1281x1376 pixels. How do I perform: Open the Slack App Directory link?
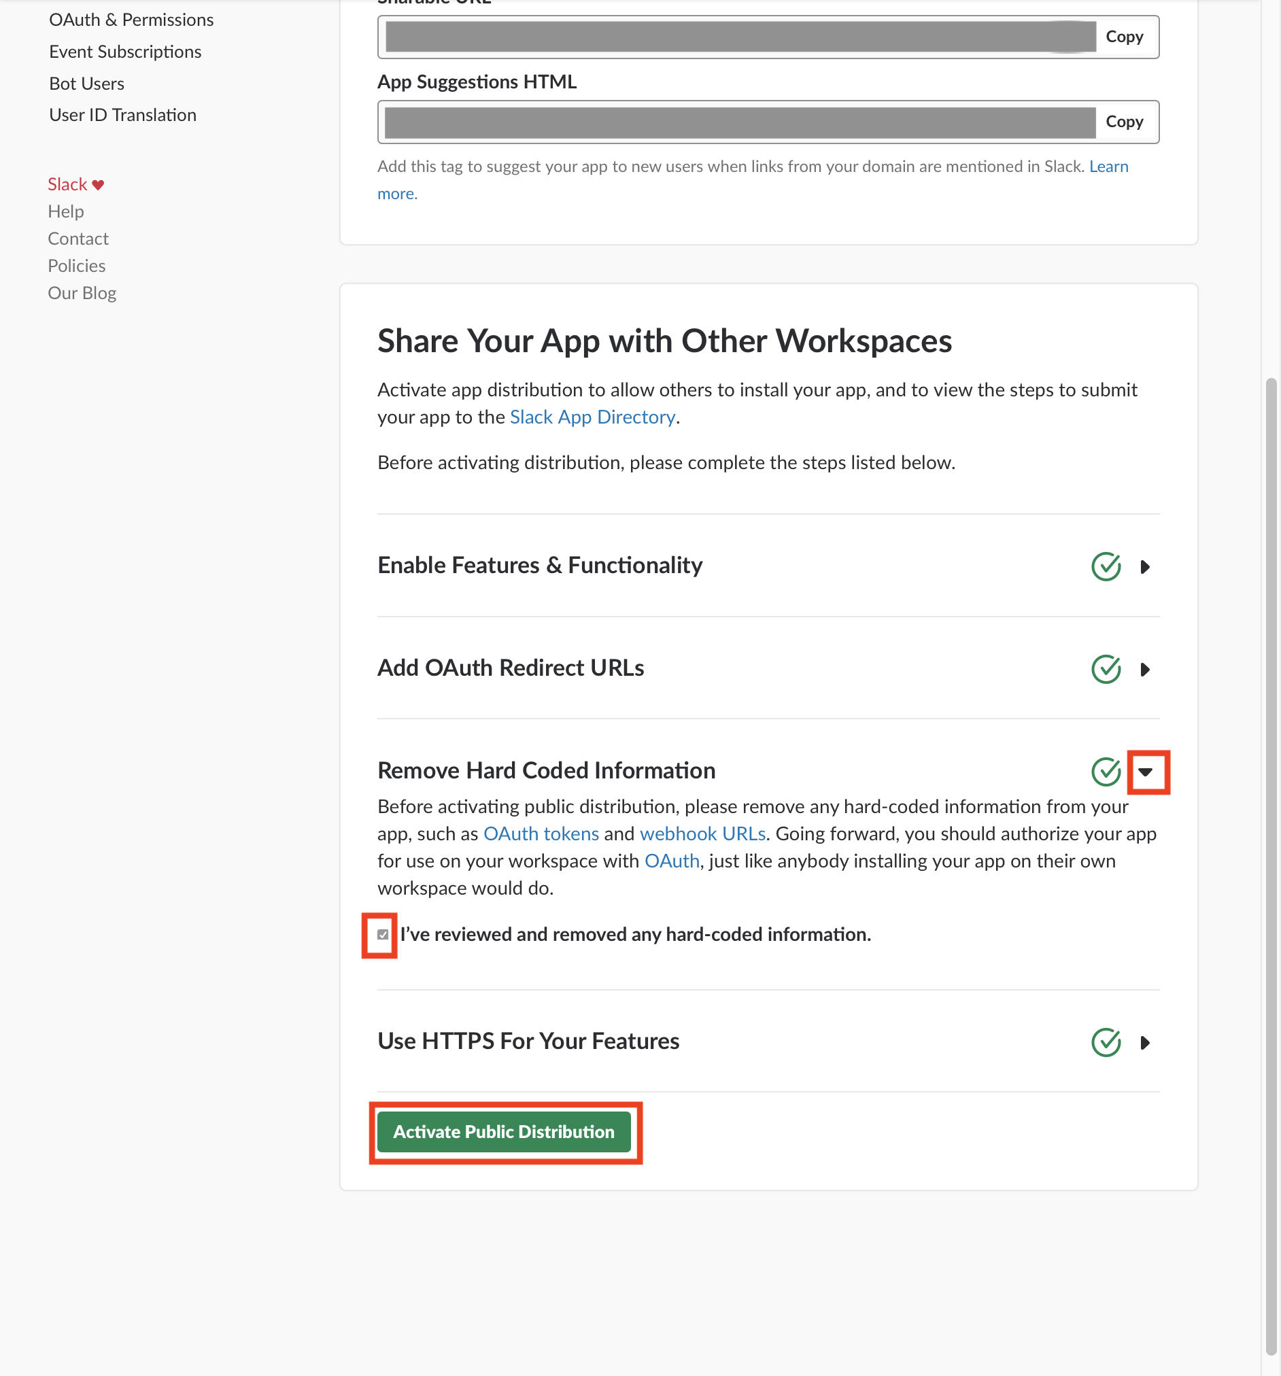point(592,417)
